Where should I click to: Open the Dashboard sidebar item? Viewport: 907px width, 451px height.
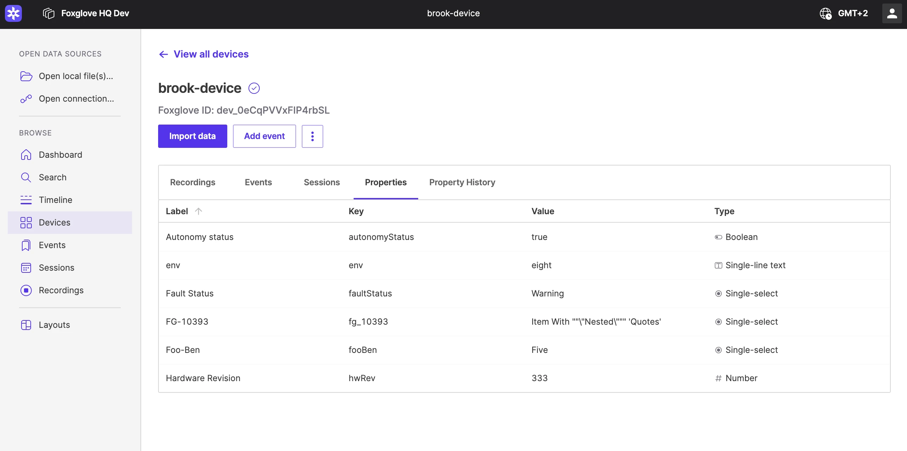[x=60, y=155]
